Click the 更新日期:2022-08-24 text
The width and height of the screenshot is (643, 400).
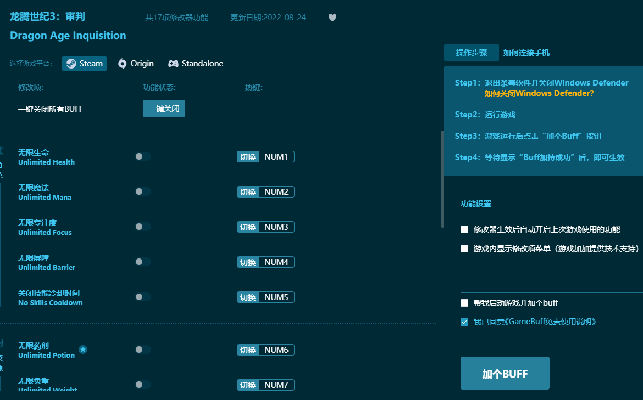(268, 18)
